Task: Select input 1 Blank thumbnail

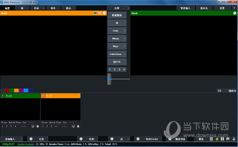Action: pos(20,109)
